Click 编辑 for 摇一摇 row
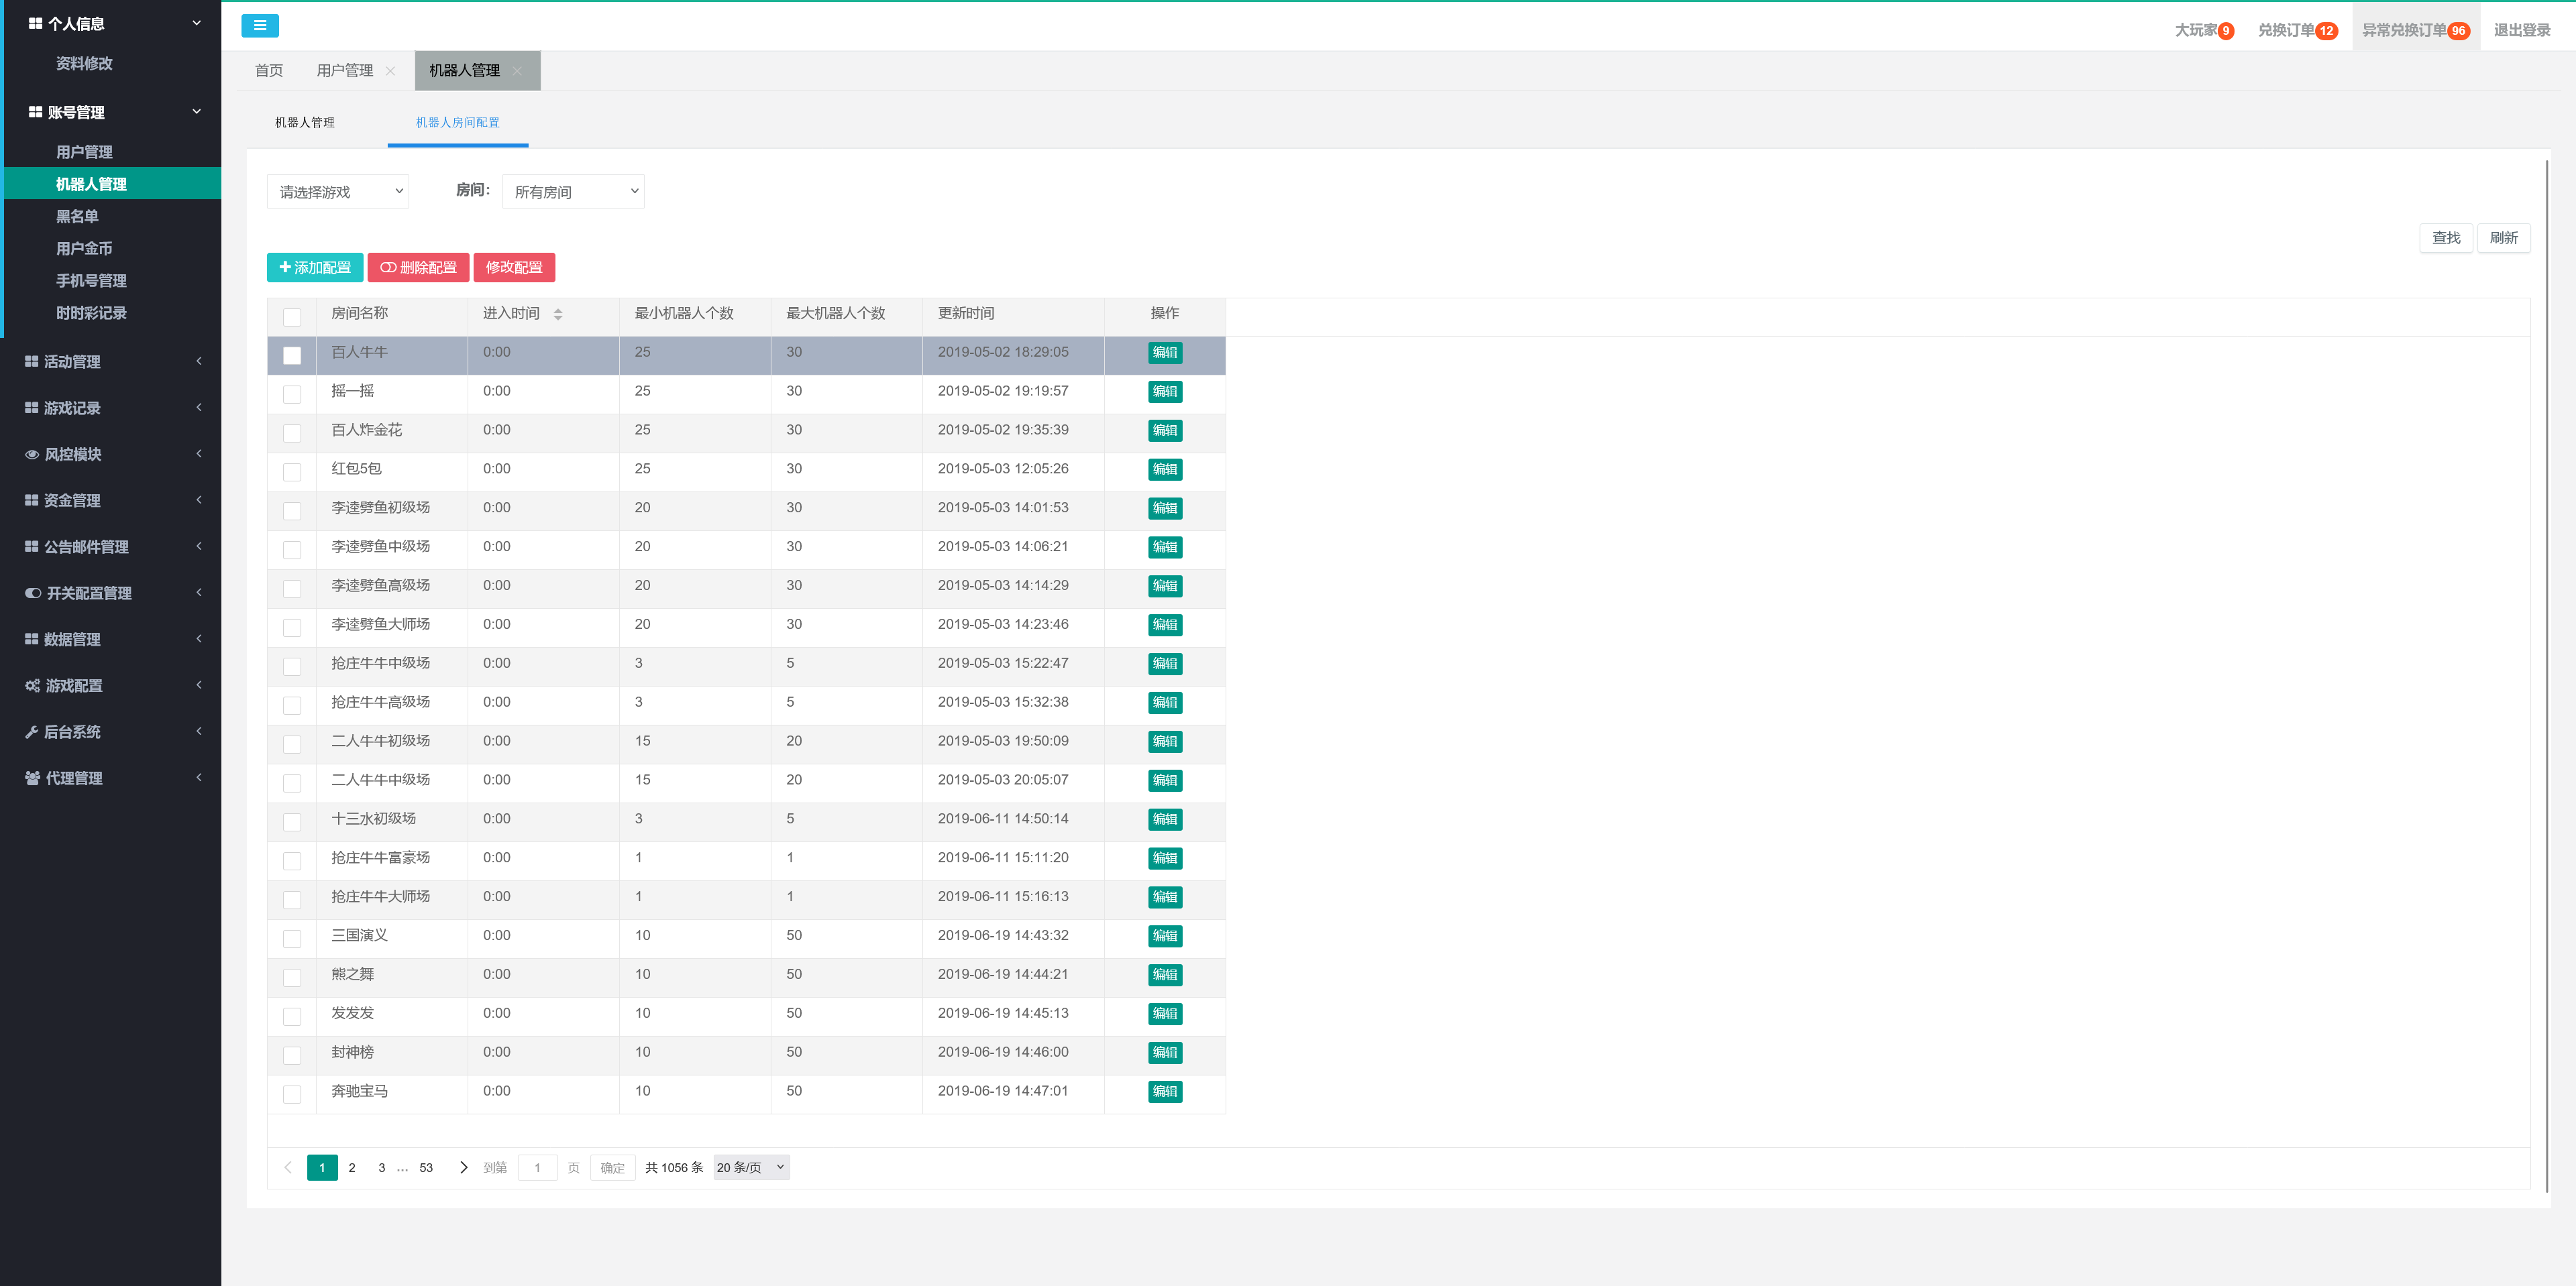 1165,392
